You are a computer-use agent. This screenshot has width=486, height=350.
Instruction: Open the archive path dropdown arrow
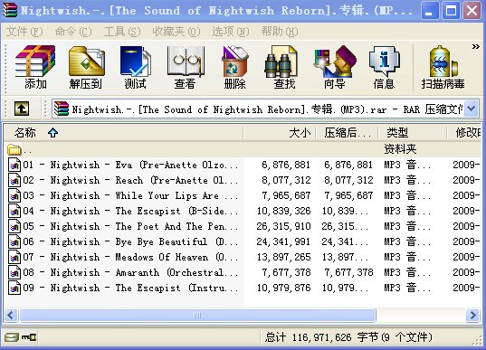pyautogui.click(x=472, y=109)
